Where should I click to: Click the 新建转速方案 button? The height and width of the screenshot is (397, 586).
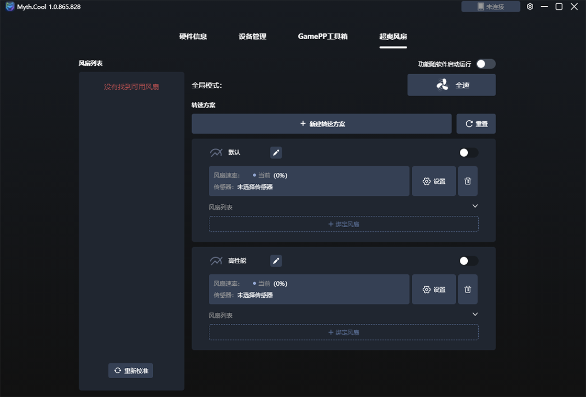321,124
